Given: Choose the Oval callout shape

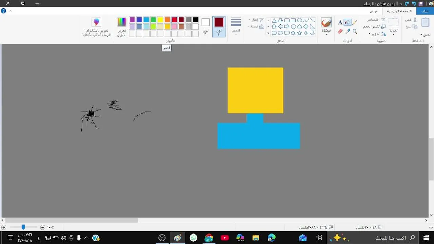Looking at the screenshot, I should pos(280,33).
